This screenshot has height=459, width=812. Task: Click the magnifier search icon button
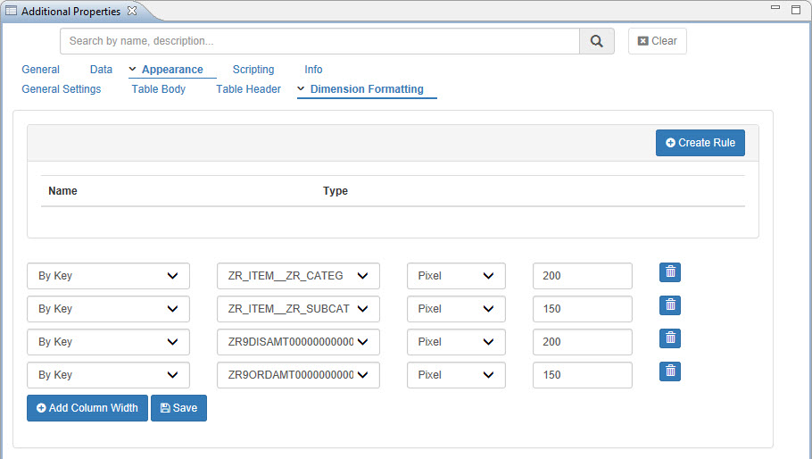(597, 41)
